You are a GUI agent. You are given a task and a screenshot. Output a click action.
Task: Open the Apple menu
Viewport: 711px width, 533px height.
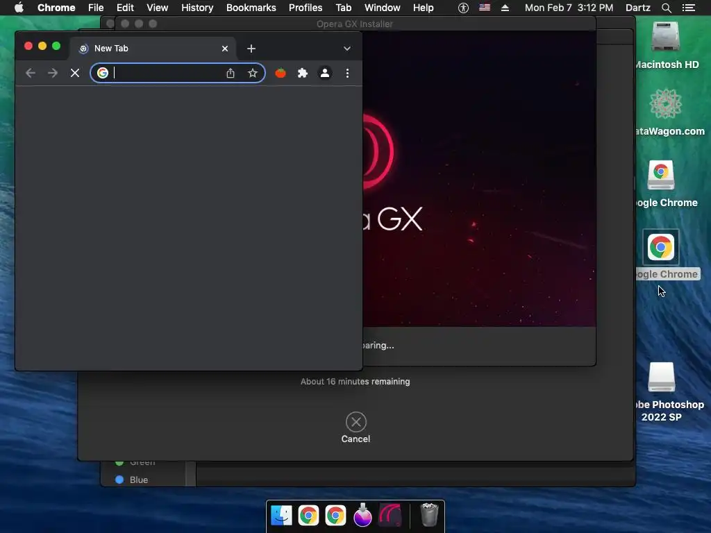(19, 8)
